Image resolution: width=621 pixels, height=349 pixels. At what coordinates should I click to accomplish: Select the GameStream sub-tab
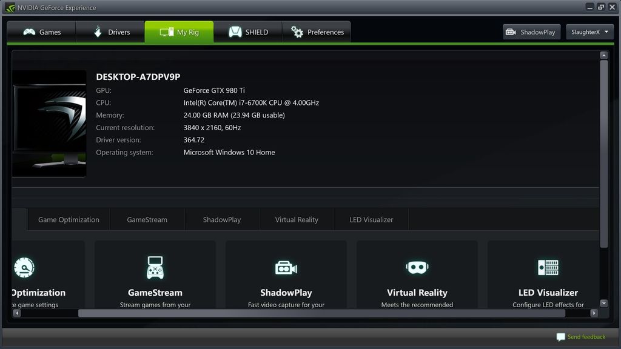147,219
